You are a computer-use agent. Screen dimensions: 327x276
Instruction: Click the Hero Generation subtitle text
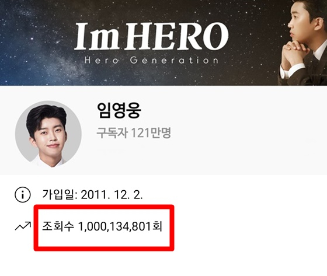pos(152,60)
